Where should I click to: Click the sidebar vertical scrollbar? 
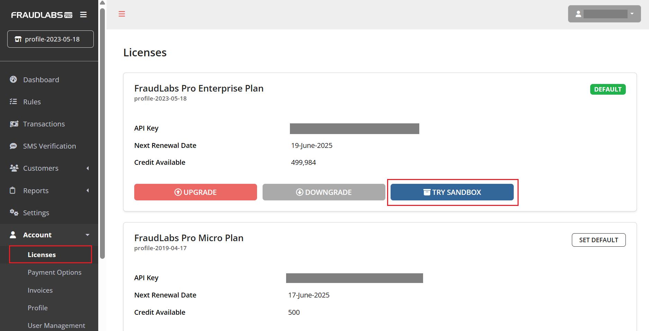[102, 133]
